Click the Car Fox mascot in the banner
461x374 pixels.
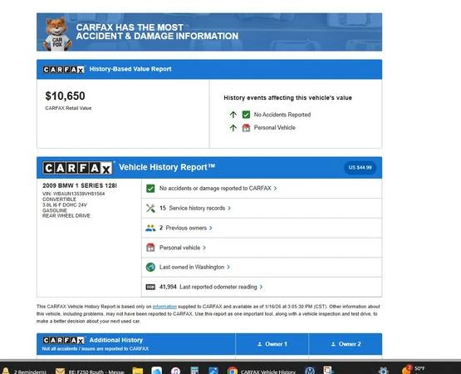(x=57, y=34)
